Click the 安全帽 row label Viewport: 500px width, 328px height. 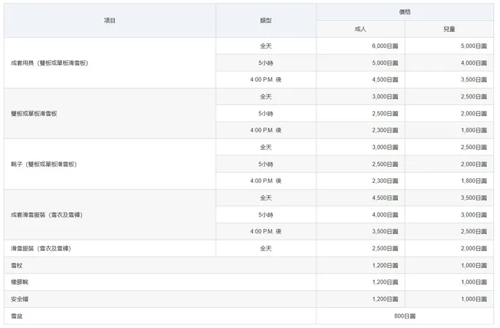pos(20,299)
